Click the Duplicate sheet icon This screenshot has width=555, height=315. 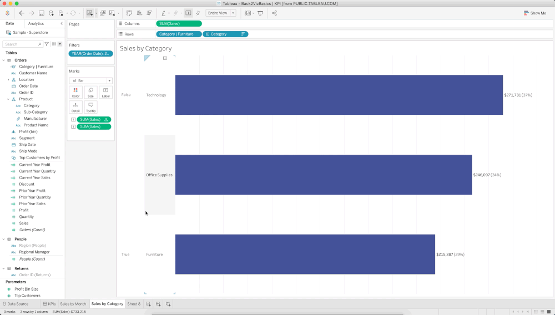click(103, 13)
